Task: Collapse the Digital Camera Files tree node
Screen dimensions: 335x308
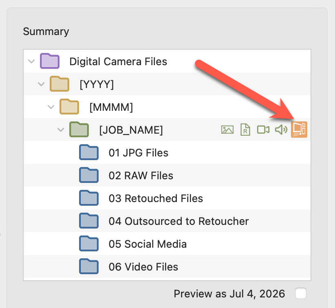Action: click(31, 62)
